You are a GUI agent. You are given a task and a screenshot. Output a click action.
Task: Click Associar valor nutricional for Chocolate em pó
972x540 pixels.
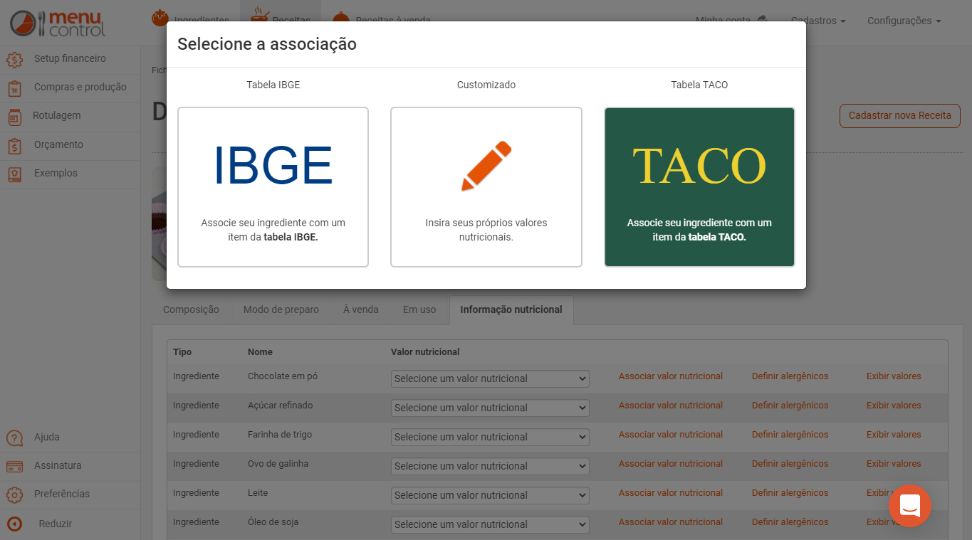click(671, 376)
